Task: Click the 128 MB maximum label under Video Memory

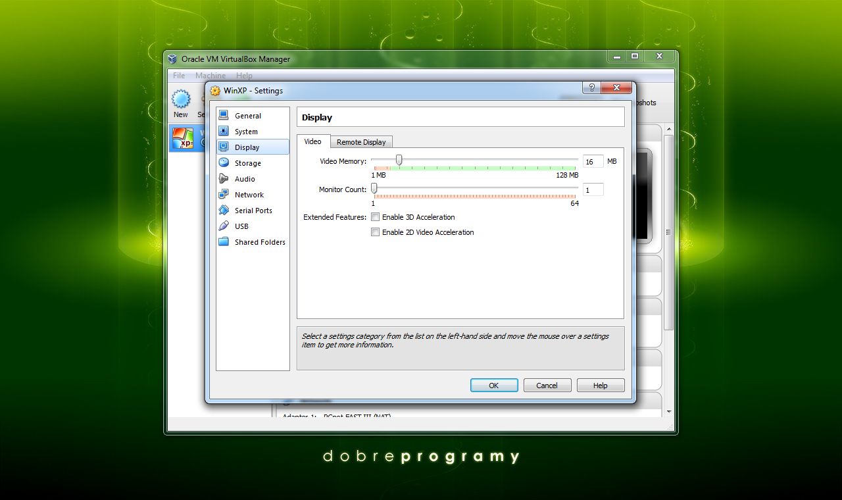Action: point(567,175)
